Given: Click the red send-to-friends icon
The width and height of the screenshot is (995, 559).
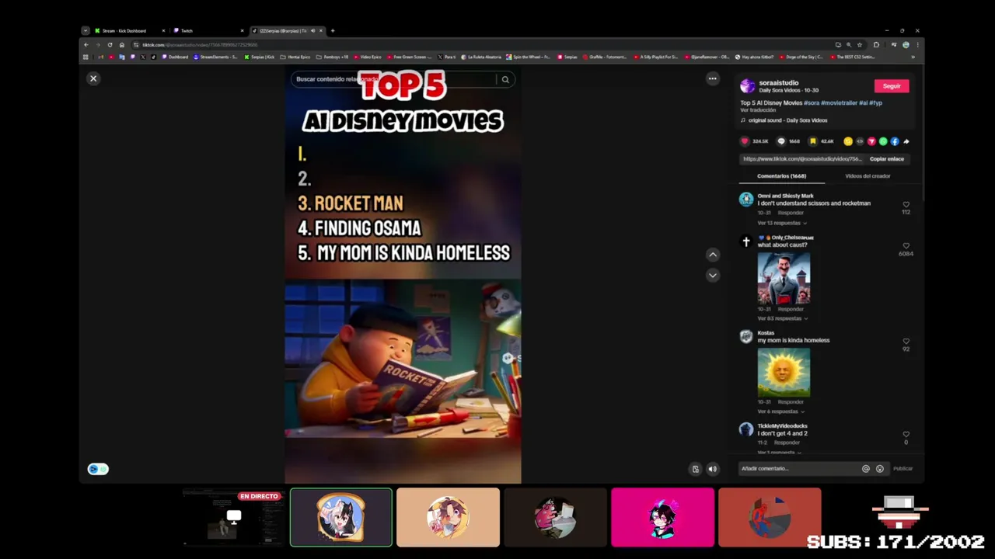Looking at the screenshot, I should pos(871,141).
